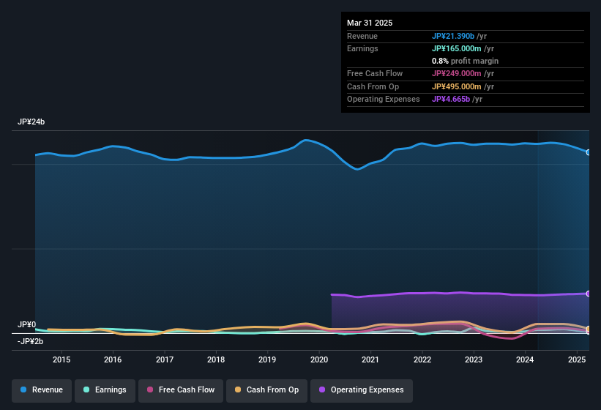The image size is (601, 410).
Task: Toggle the Cash From Op legend button
Action: click(266, 390)
